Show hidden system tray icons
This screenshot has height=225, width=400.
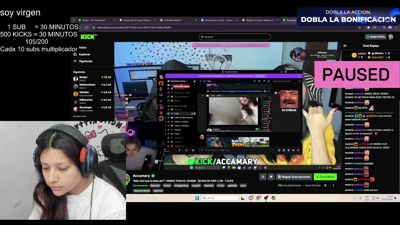pos(355,198)
